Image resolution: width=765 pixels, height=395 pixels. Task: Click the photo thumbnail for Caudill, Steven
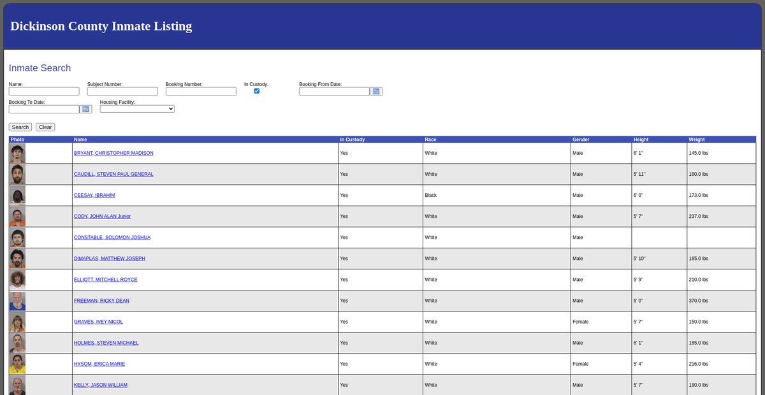[17, 174]
